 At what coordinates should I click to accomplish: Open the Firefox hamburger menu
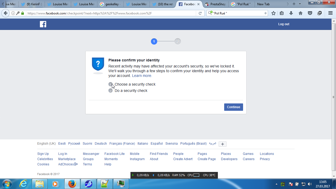(x=330, y=13)
